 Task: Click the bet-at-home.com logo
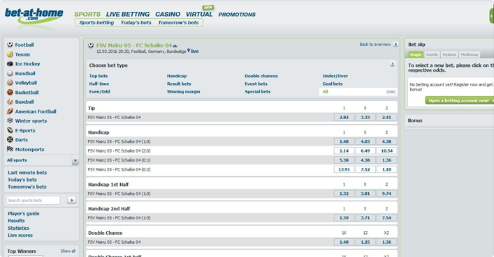(34, 16)
